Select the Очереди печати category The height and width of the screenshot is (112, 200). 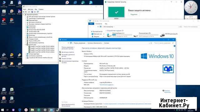33,39
